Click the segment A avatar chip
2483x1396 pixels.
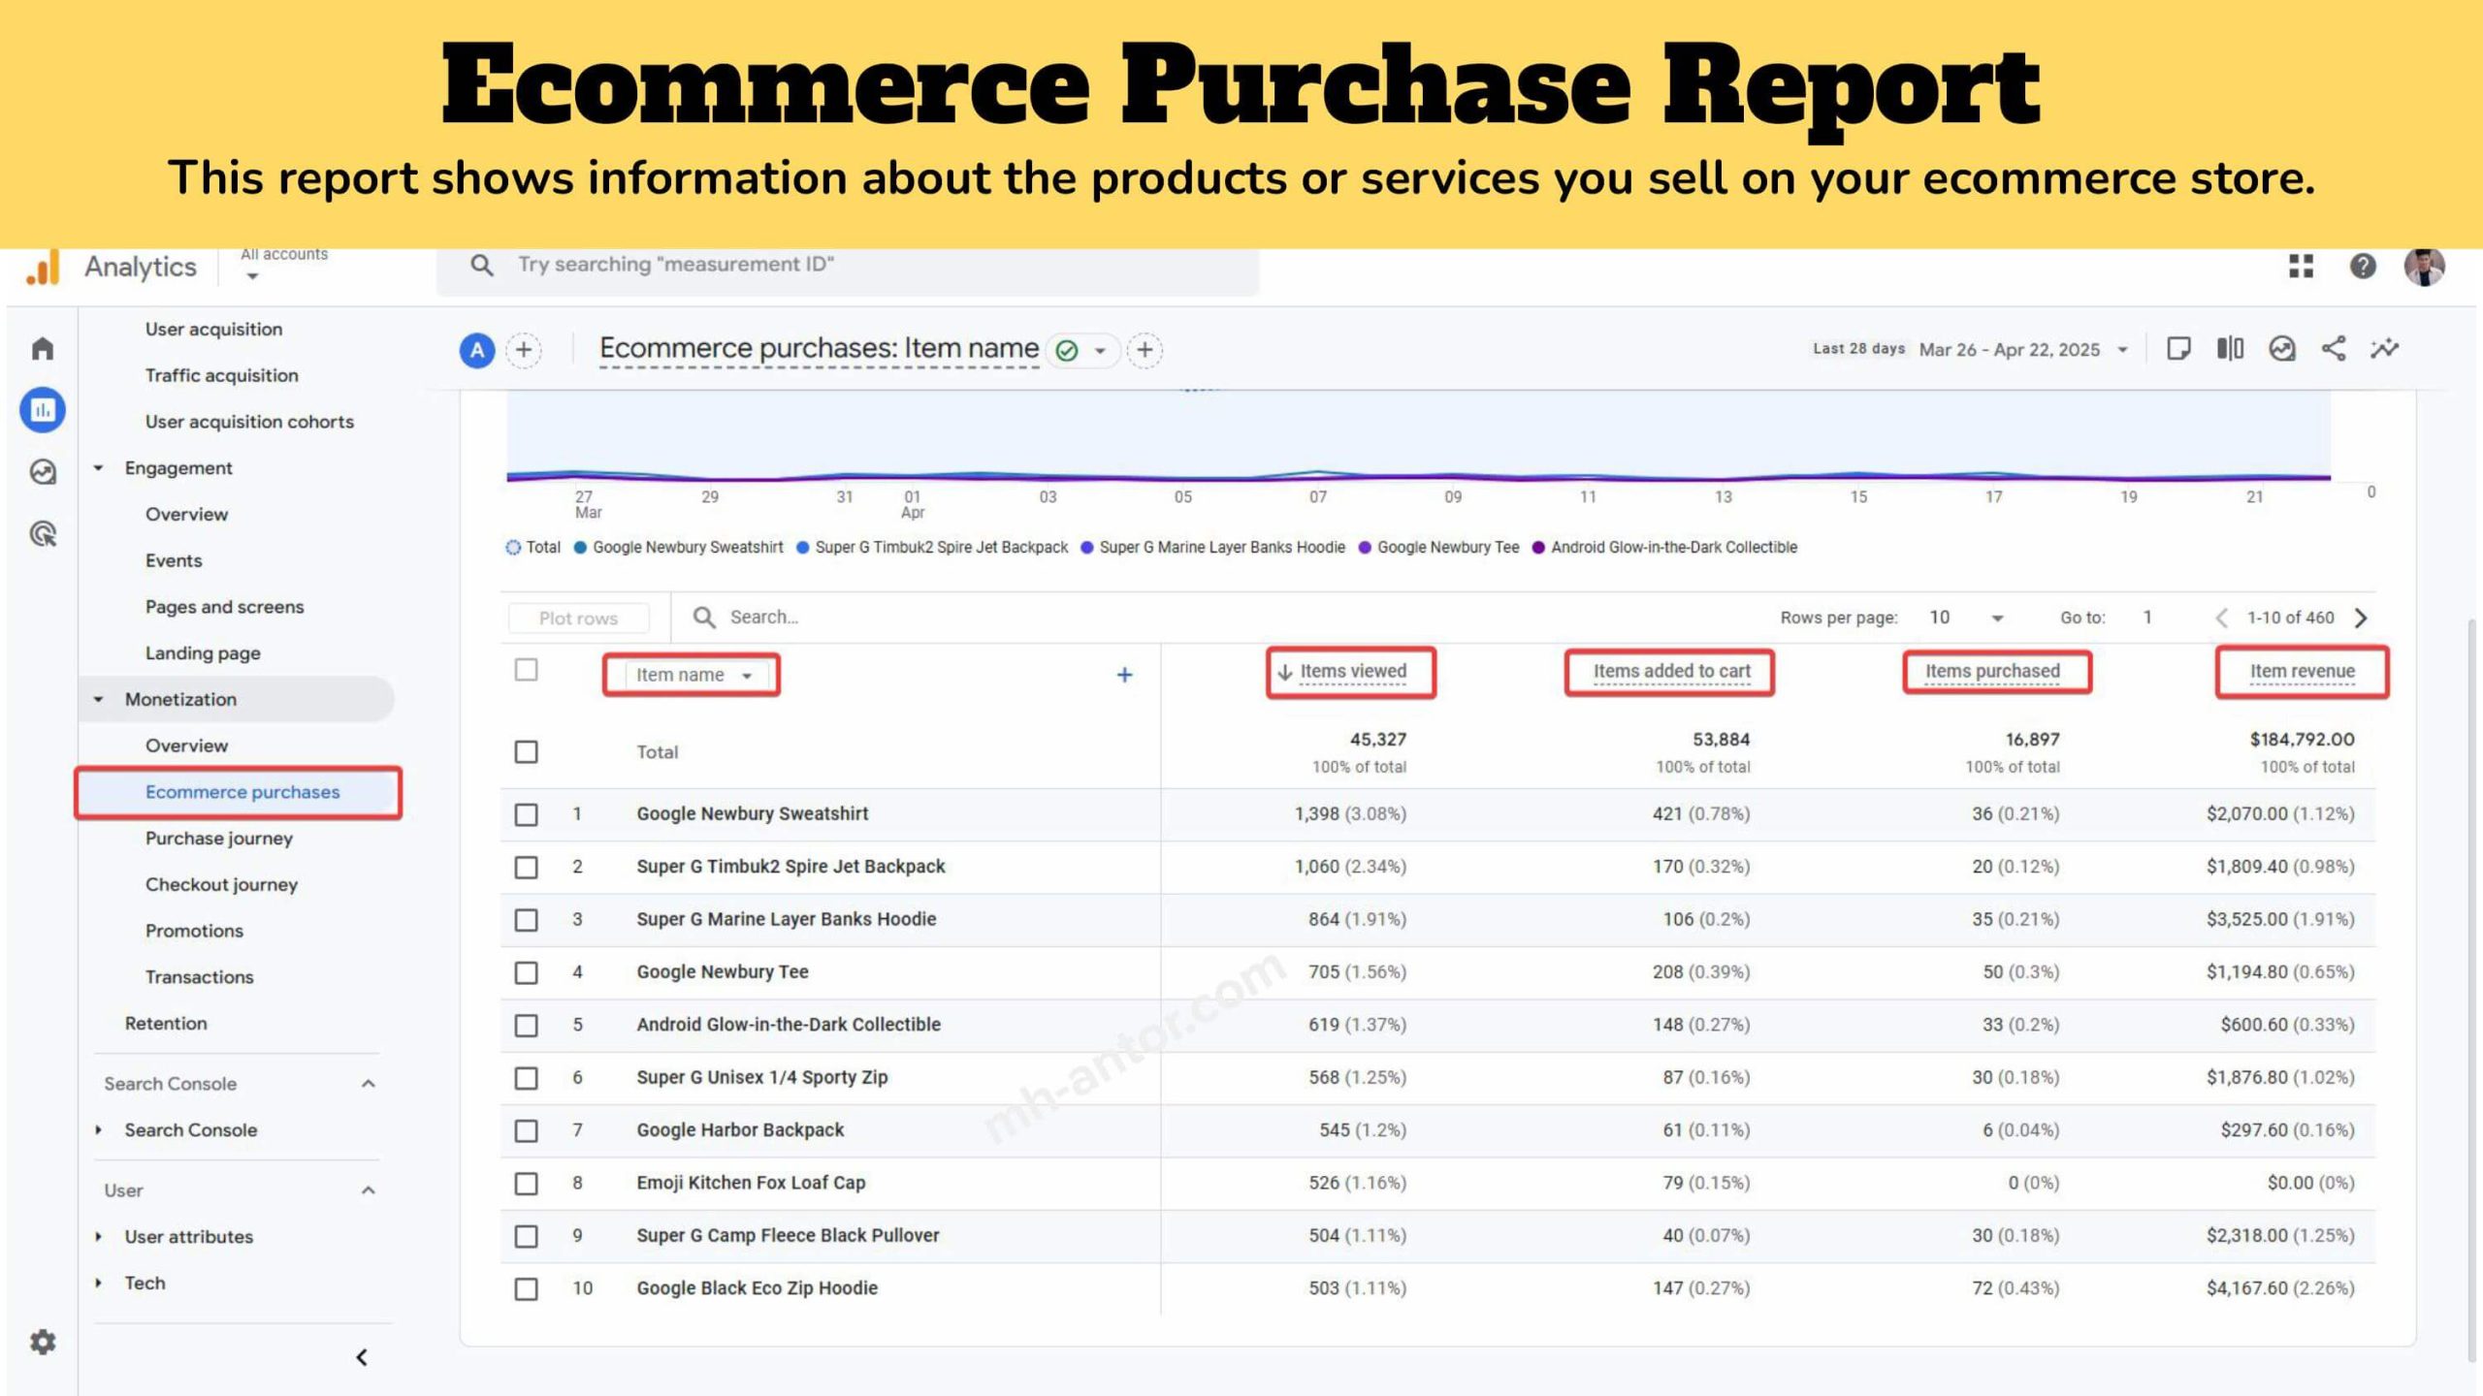pos(477,350)
